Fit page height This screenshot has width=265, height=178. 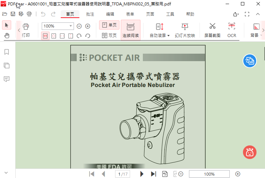71,36
